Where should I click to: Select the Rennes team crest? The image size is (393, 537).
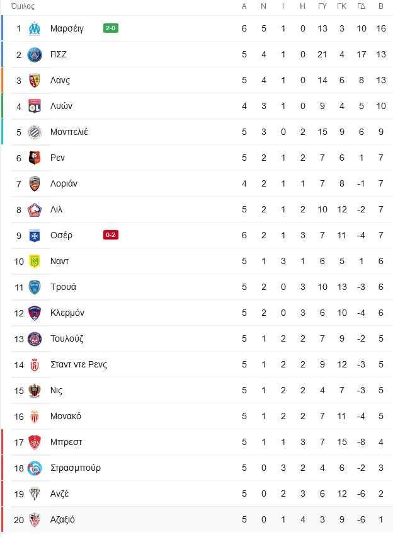pos(35,158)
